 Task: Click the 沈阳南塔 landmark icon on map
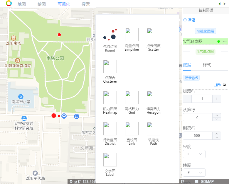click(x=14, y=38)
